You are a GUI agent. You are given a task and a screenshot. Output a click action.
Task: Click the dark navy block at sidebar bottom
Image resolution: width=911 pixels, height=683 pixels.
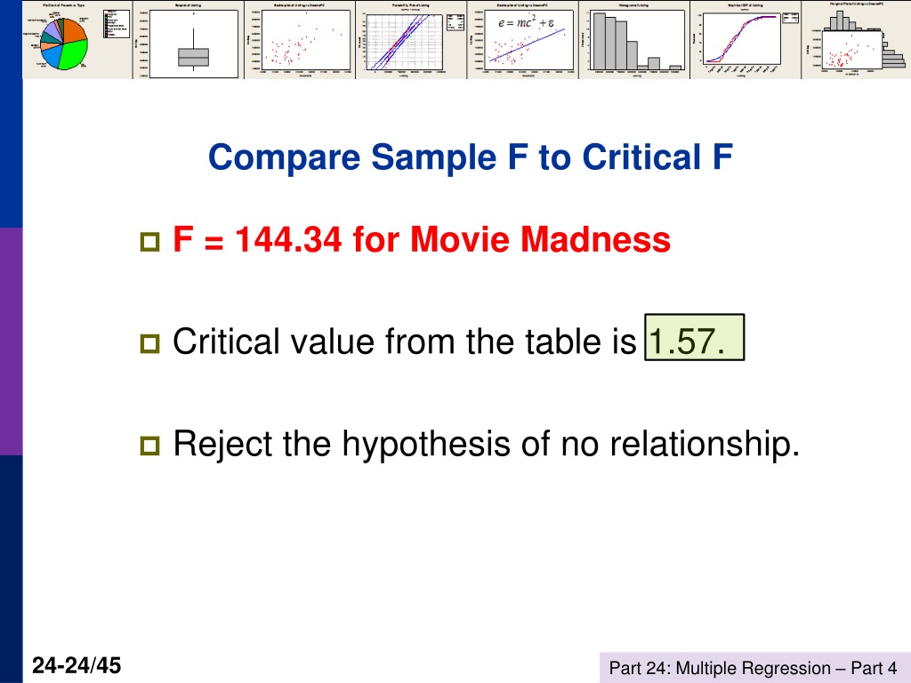click(11, 569)
